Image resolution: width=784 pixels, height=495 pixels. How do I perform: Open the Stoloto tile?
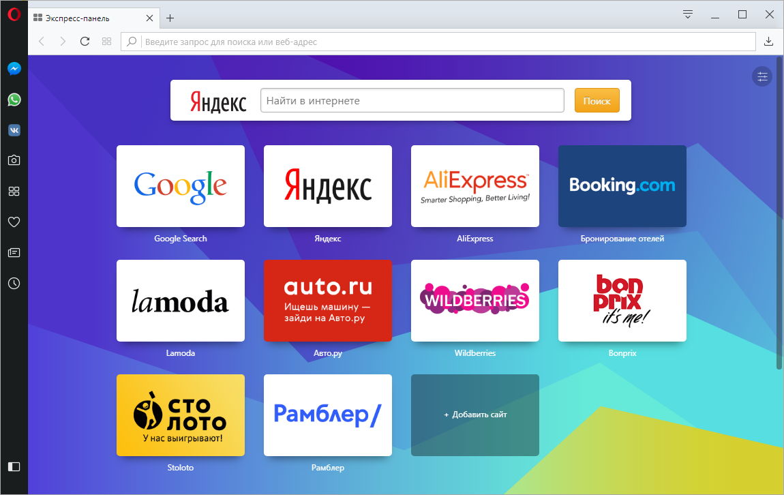click(x=181, y=415)
